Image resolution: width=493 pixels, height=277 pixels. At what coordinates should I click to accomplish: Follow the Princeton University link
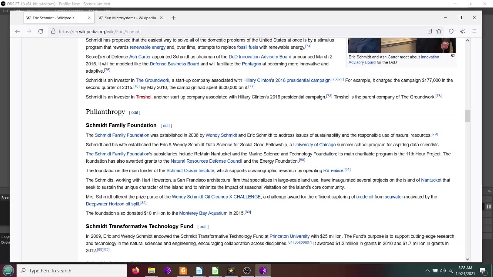(290, 236)
